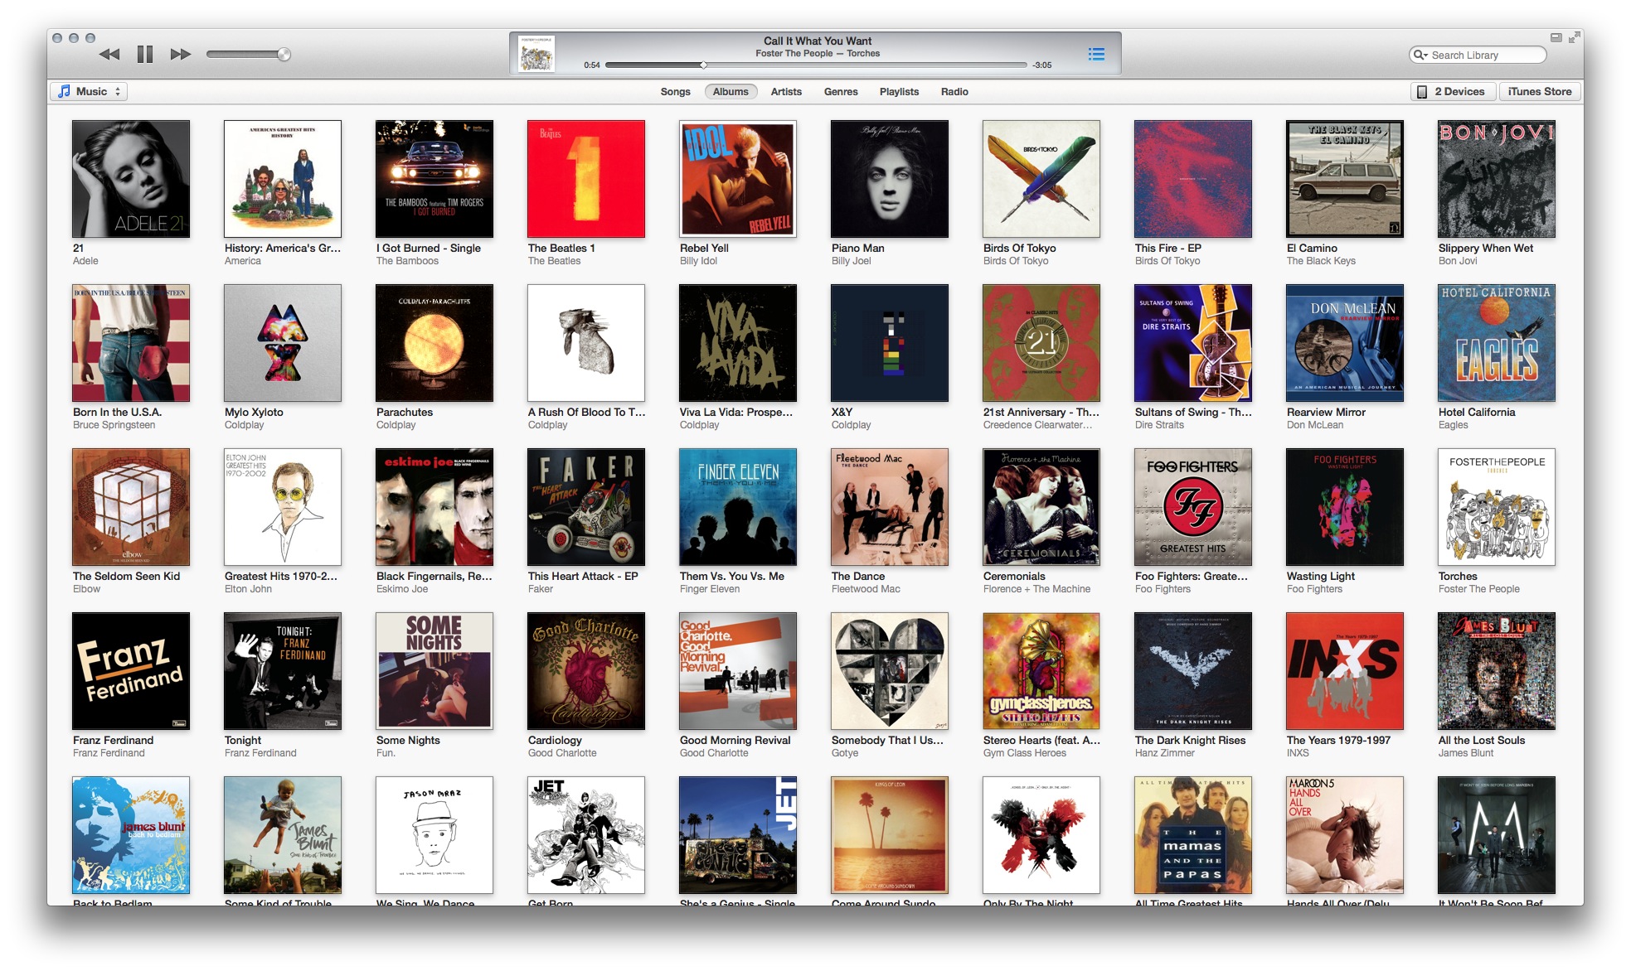Open the iTunes Store button
Image resolution: width=1631 pixels, height=971 pixels.
coord(1540,92)
